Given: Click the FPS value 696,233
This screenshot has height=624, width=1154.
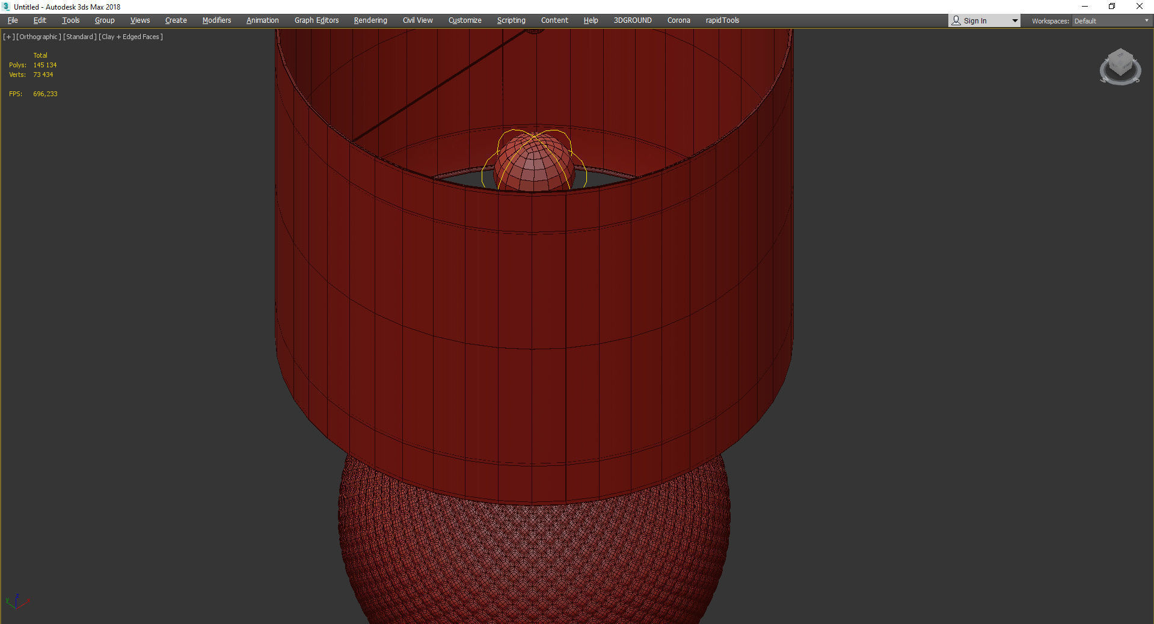Looking at the screenshot, I should pos(46,94).
